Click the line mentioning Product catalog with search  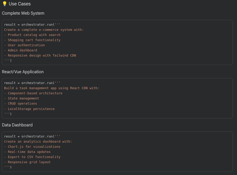pos(32,35)
